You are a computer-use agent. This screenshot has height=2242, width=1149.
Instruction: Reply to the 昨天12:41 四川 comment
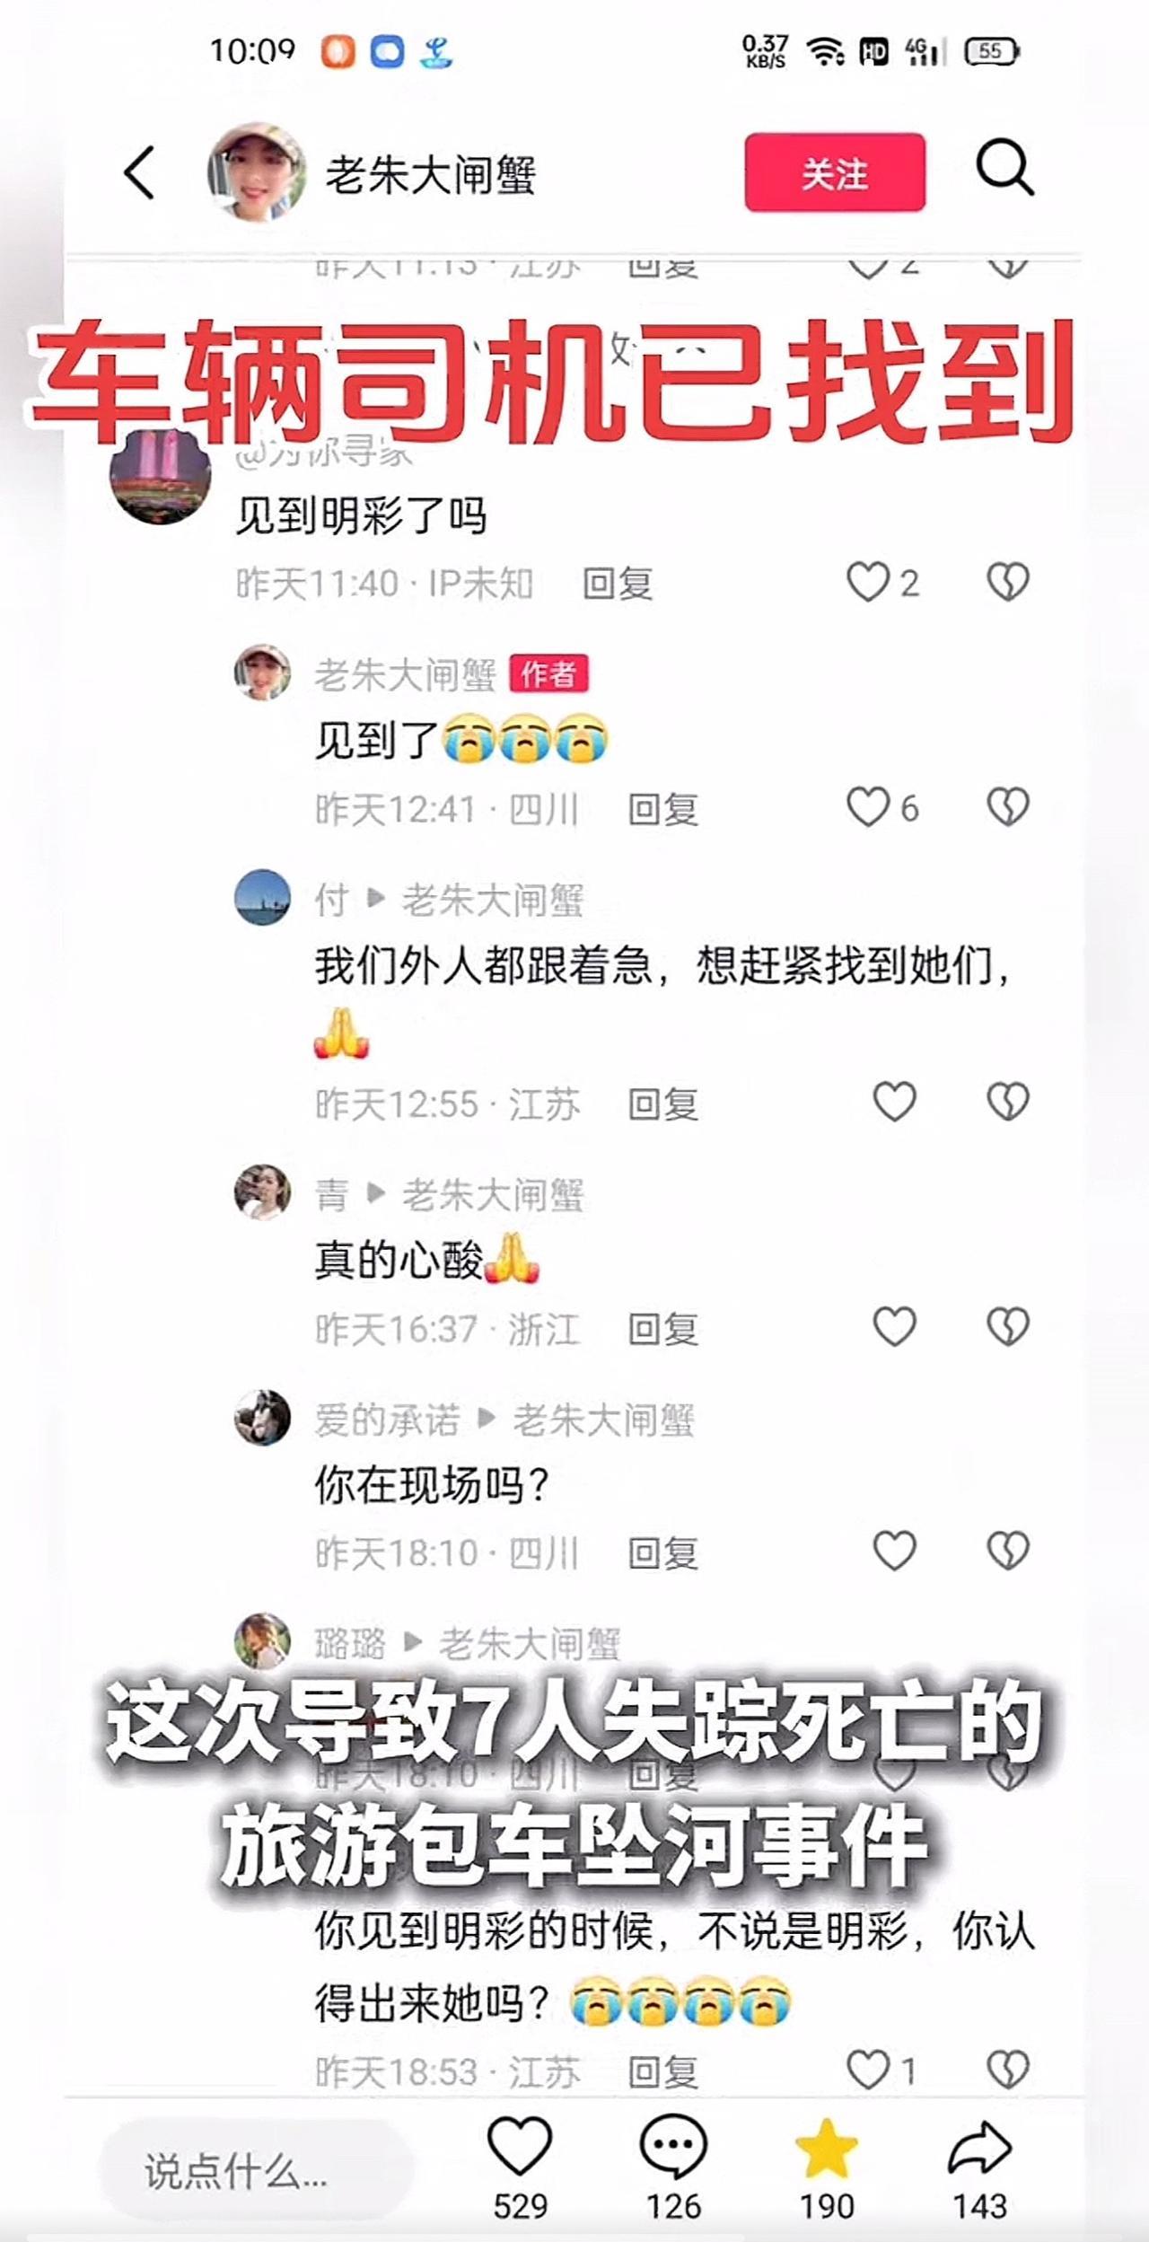tap(663, 809)
